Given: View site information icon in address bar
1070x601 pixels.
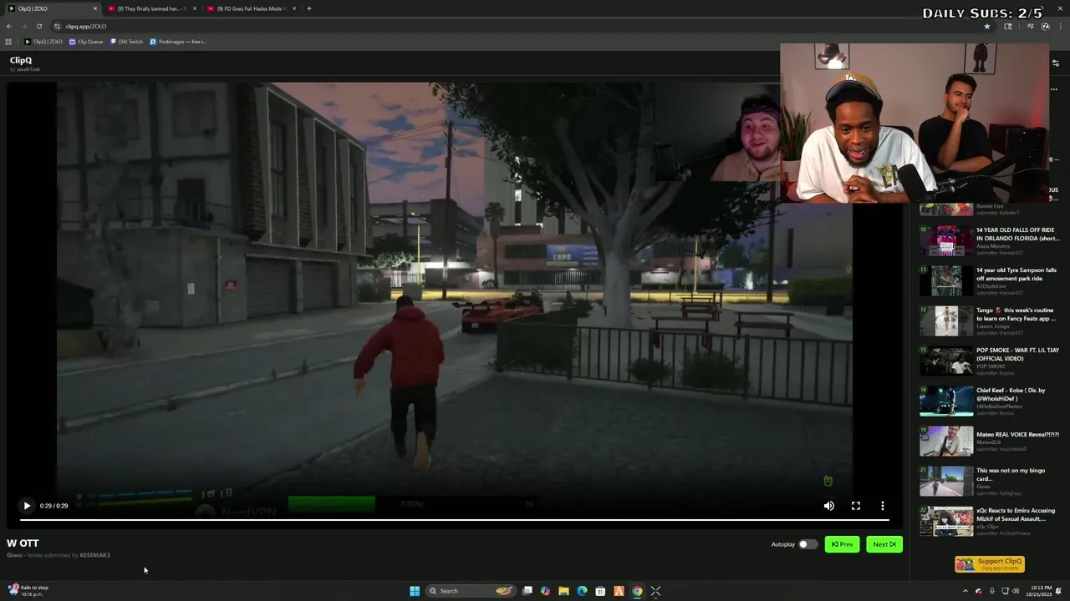Looking at the screenshot, I should tap(57, 26).
